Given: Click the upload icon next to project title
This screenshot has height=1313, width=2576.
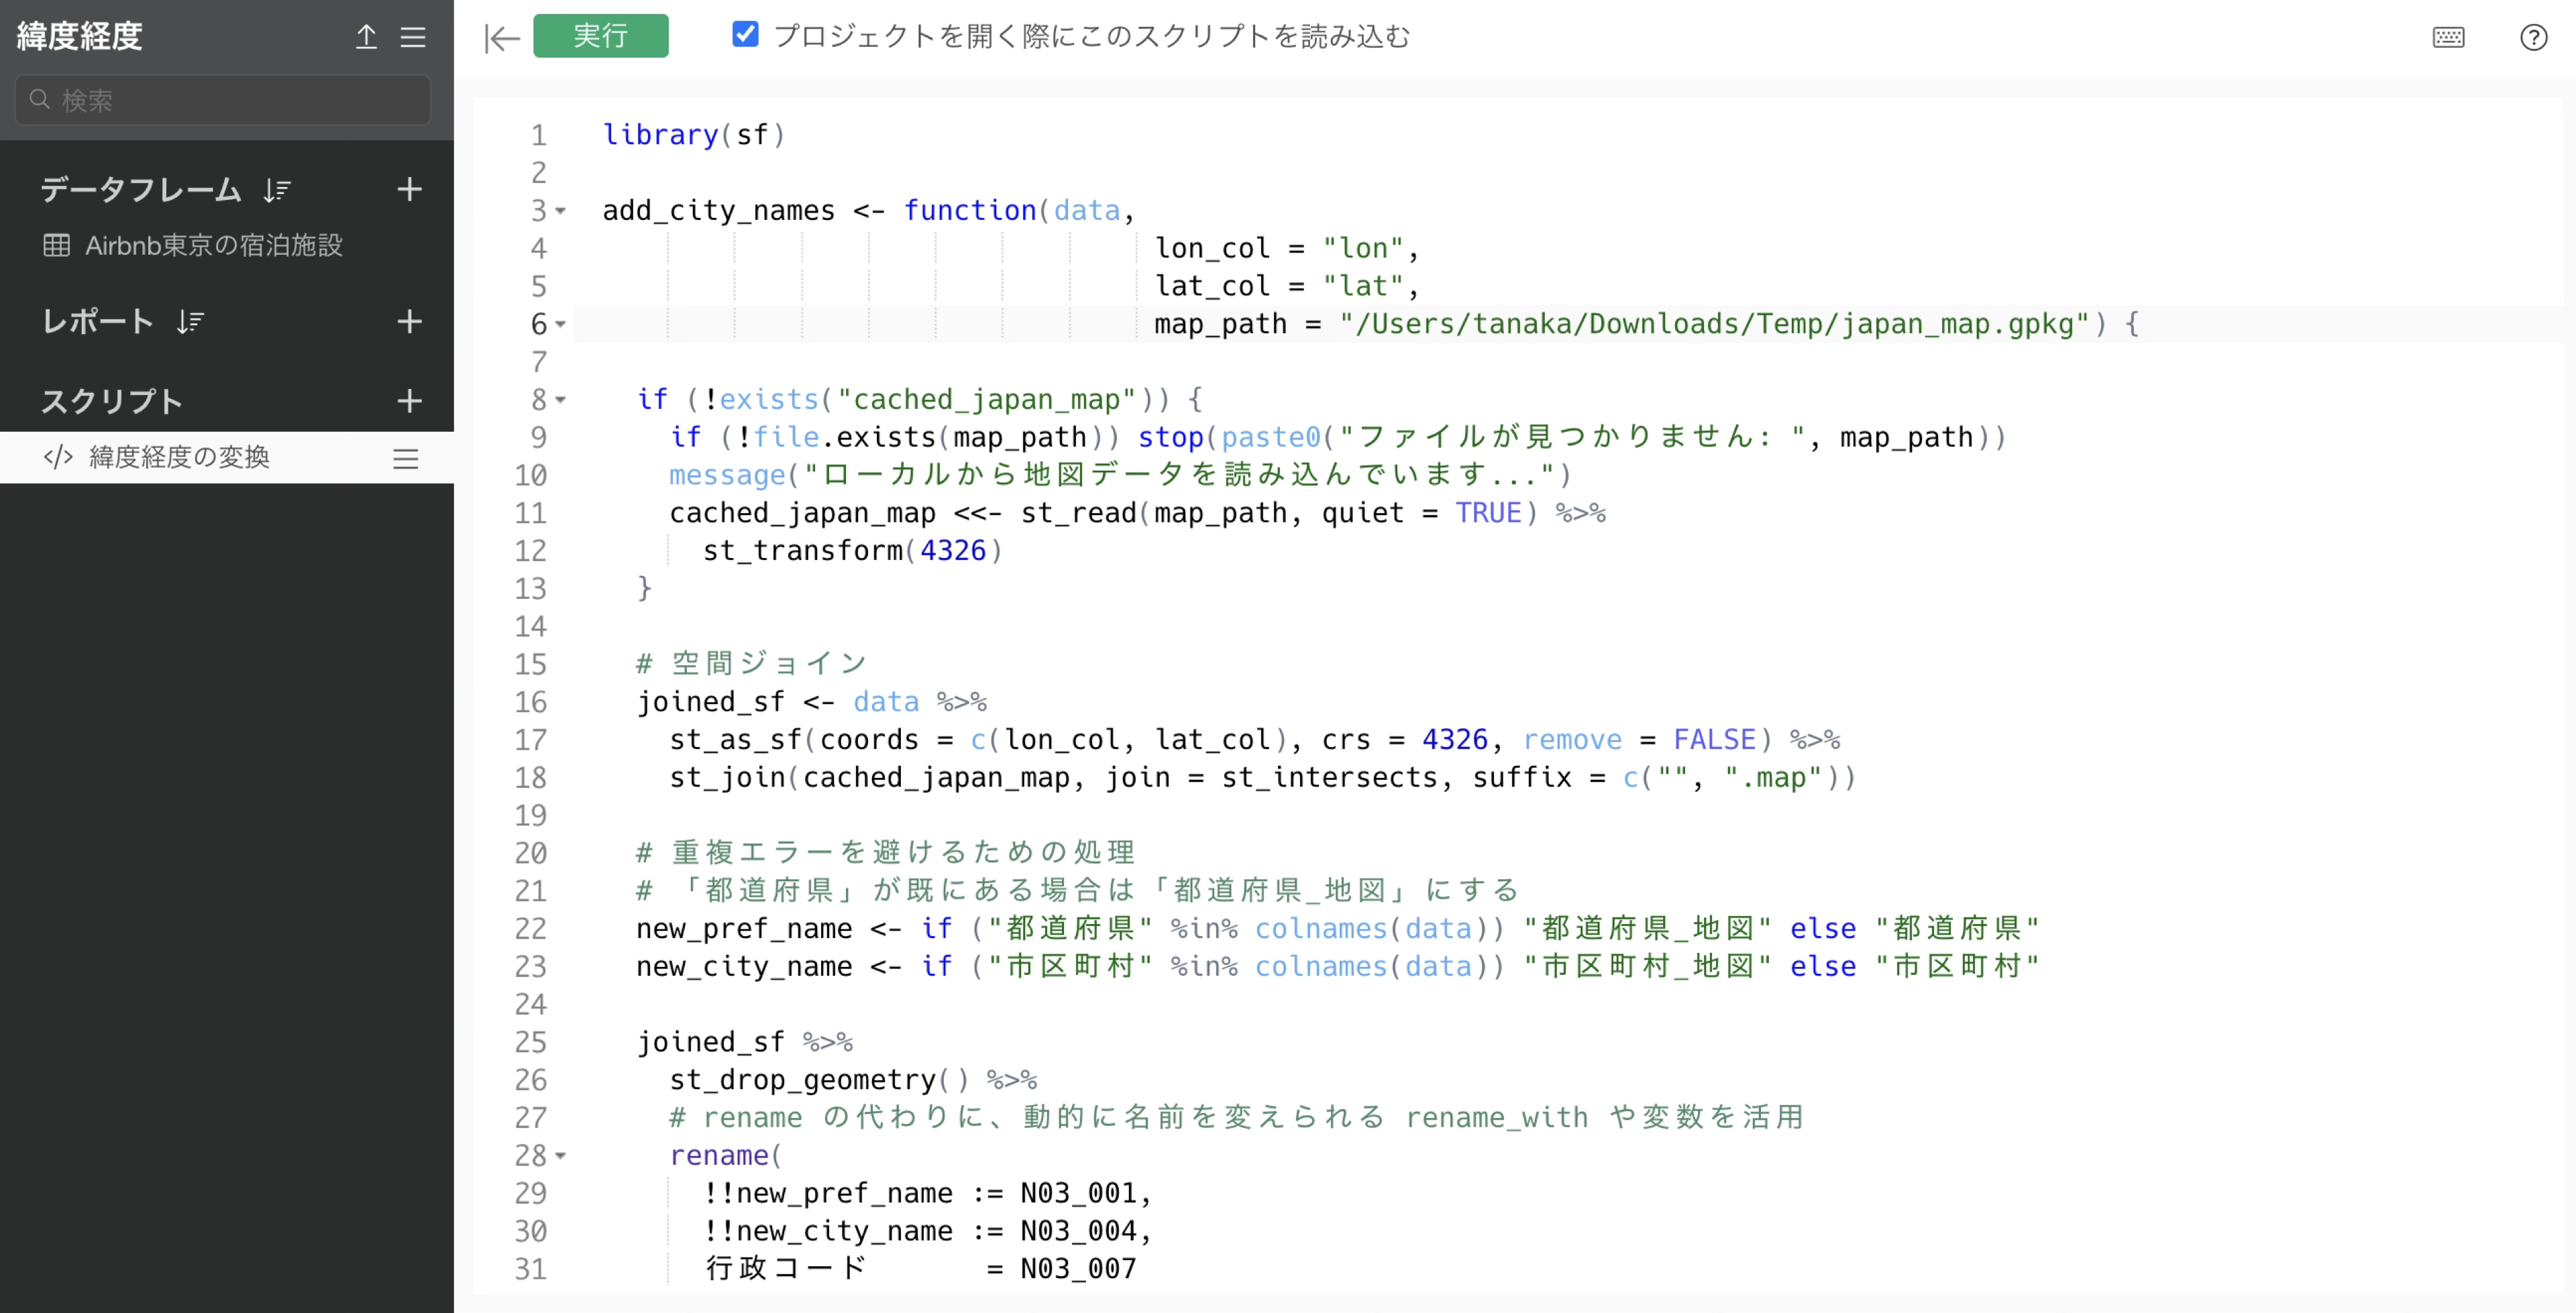Looking at the screenshot, I should 366,37.
